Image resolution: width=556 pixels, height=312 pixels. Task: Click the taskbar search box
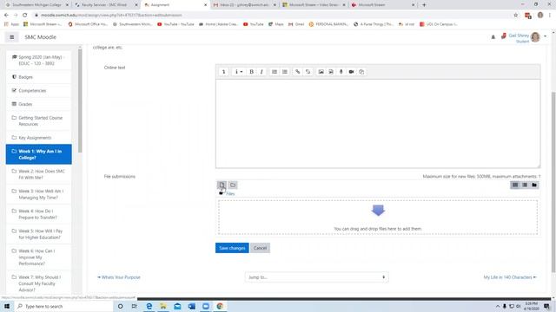[x=63, y=306]
